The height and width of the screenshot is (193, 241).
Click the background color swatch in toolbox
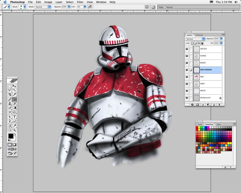[14, 139]
